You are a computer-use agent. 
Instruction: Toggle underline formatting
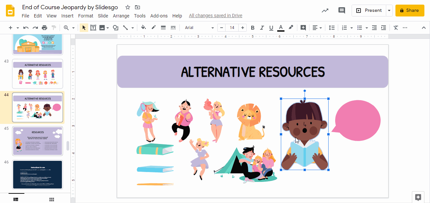coord(271,28)
